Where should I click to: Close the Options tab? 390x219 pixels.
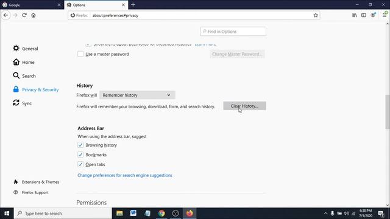click(123, 5)
